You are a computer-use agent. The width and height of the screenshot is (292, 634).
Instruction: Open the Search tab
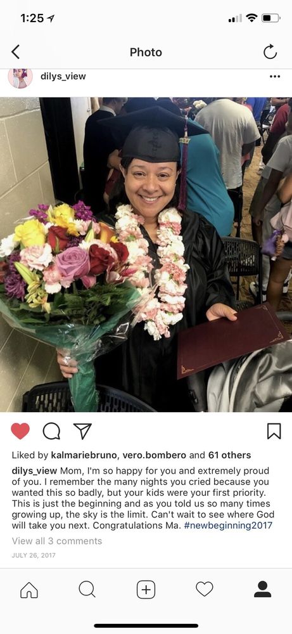tap(87, 589)
